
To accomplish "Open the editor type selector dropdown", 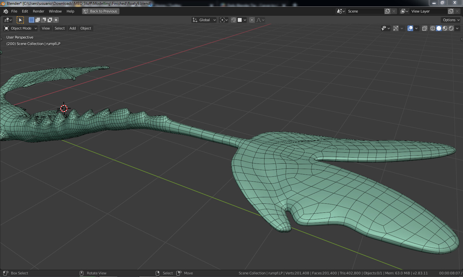I will (8, 20).
